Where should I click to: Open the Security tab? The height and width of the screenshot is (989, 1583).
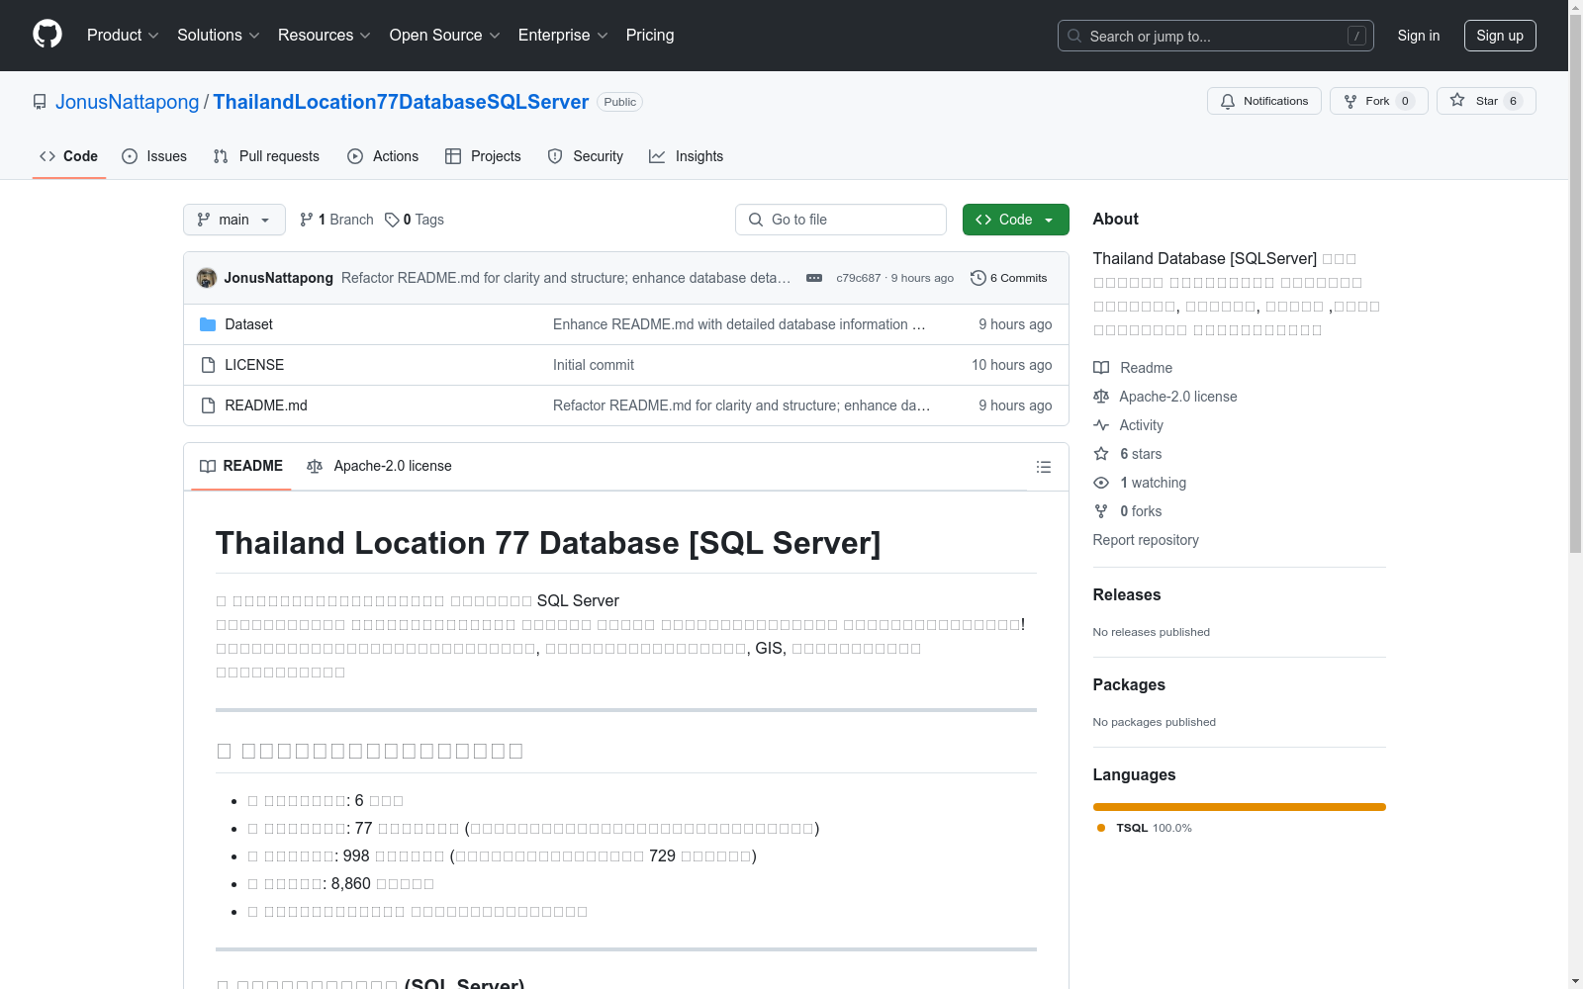click(x=586, y=156)
